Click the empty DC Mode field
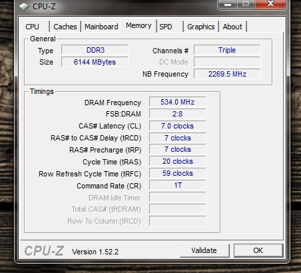The image size is (301, 273). (227, 62)
